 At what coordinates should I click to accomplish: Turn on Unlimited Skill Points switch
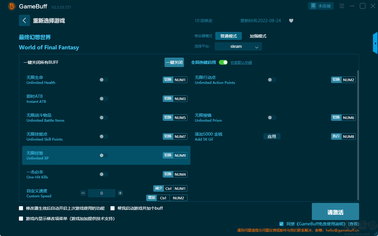pos(104,136)
